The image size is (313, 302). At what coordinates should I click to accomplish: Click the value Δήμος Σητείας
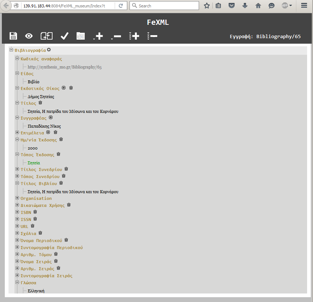coord(41,97)
